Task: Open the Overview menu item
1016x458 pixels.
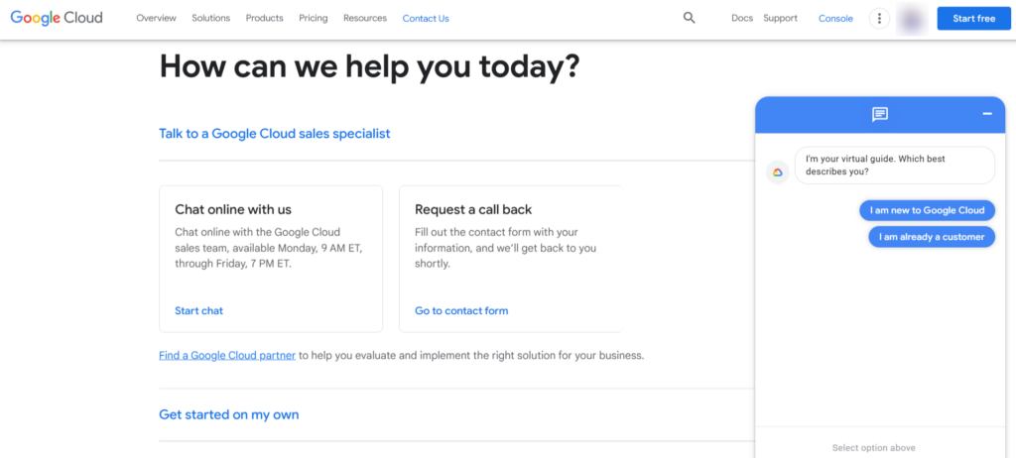Action: [156, 18]
